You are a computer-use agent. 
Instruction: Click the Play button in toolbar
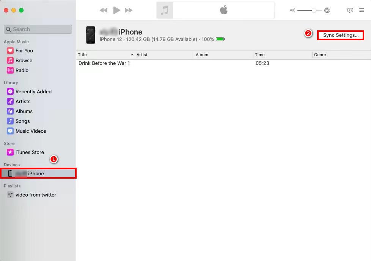tap(116, 10)
